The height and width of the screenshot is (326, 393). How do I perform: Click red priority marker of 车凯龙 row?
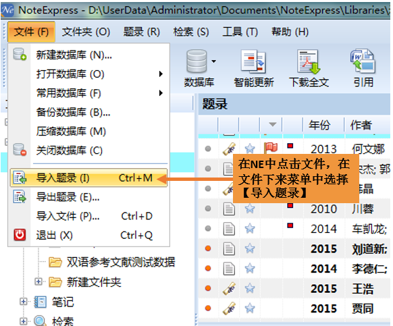(x=290, y=225)
